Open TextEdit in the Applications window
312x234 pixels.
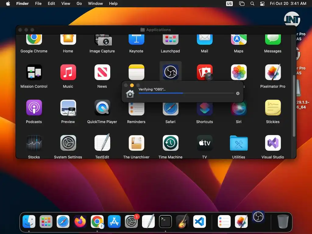(x=102, y=143)
